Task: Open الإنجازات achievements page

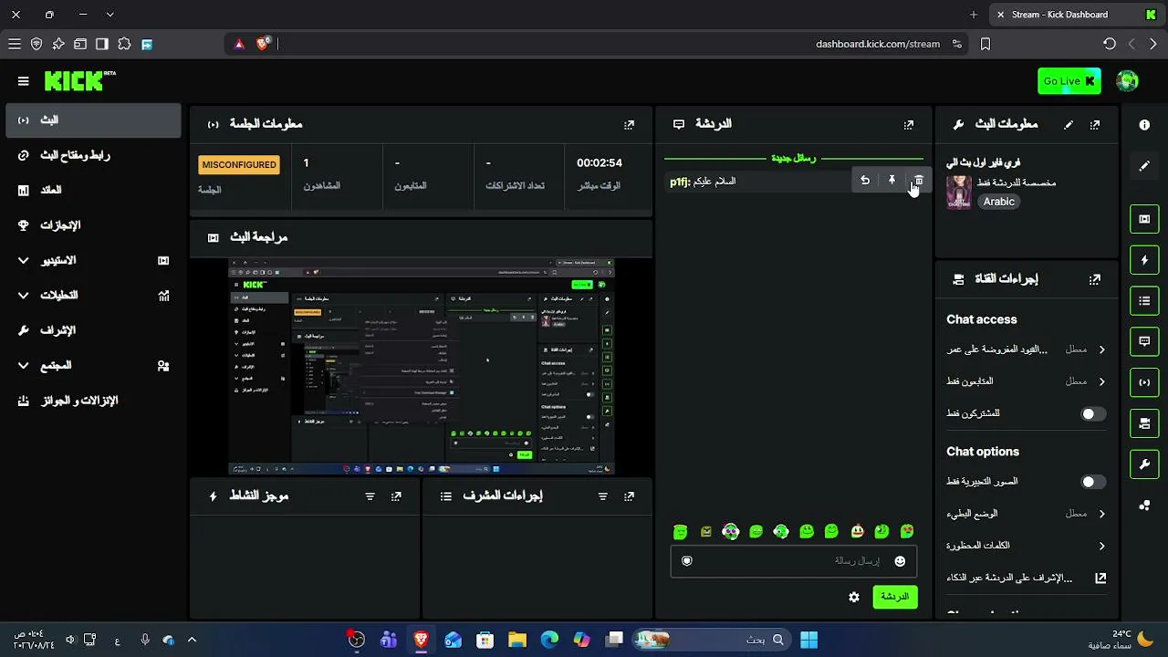Action: tap(93, 225)
